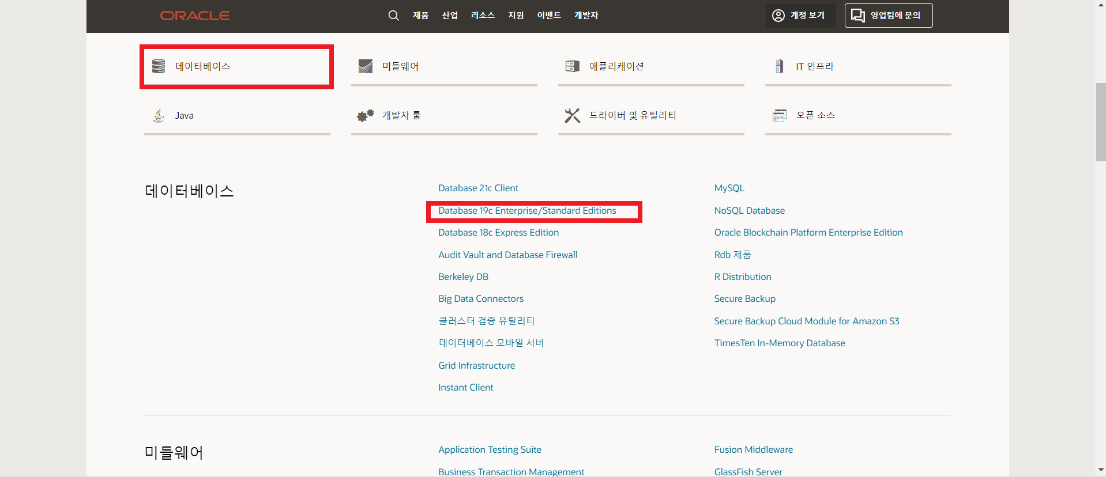This screenshot has height=477, width=1106.
Task: Open the 데이터베이스 모바일 서버 link
Action: 491,343
